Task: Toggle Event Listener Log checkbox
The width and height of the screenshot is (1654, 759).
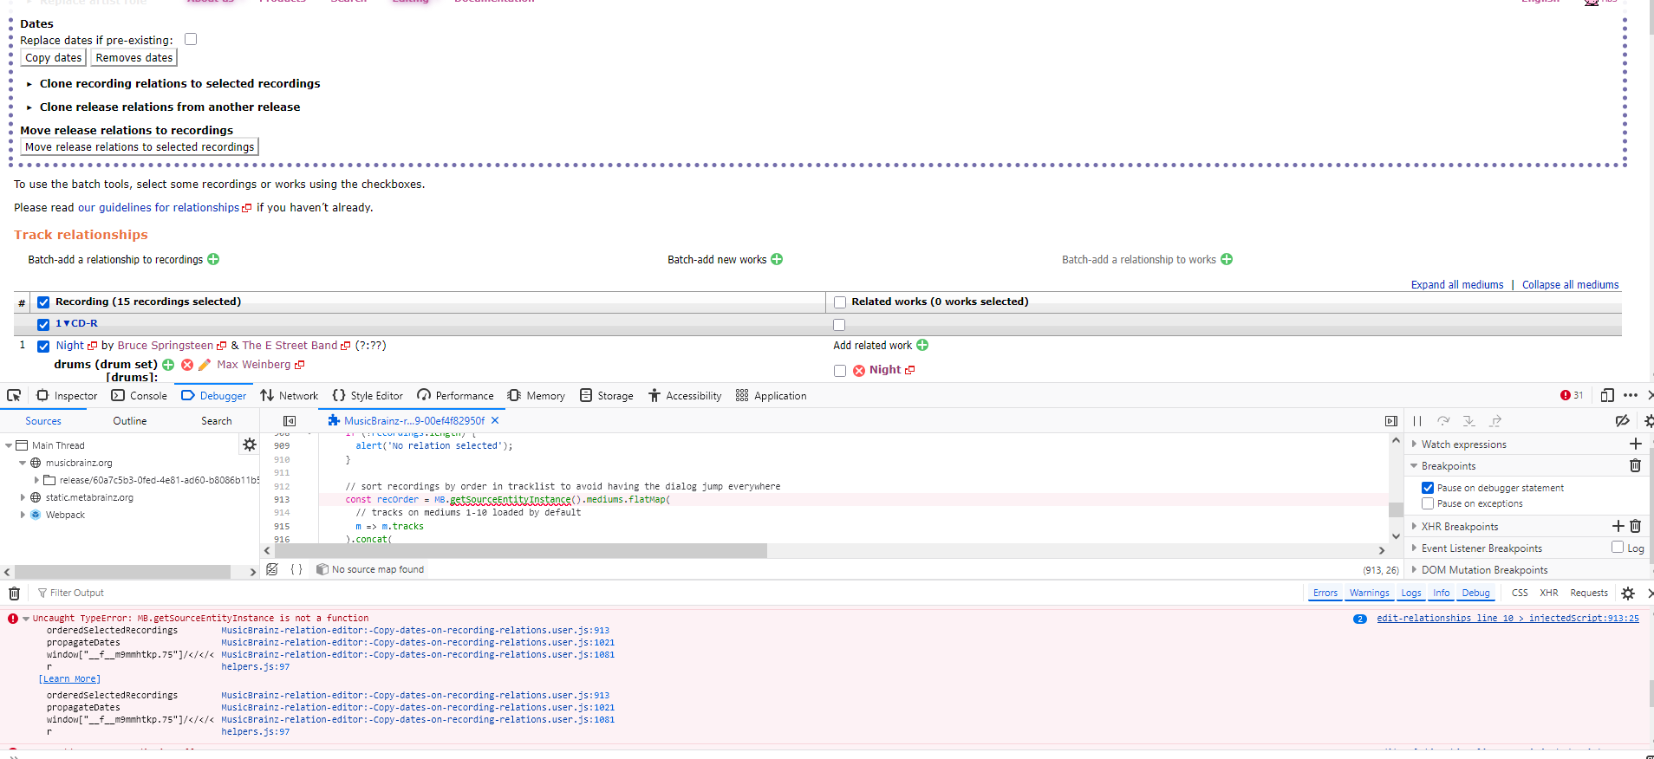Action: point(1618,547)
